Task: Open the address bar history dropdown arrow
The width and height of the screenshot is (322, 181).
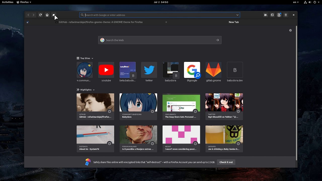Action: 237,15
